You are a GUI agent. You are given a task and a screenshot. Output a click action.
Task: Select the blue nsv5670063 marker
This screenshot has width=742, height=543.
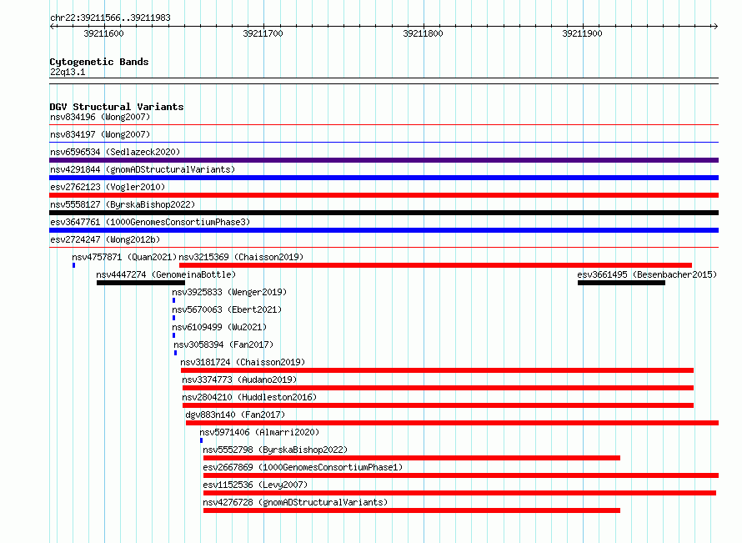pyautogui.click(x=173, y=318)
